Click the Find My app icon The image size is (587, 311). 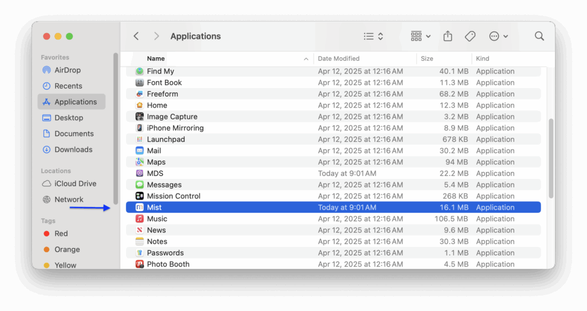140,71
